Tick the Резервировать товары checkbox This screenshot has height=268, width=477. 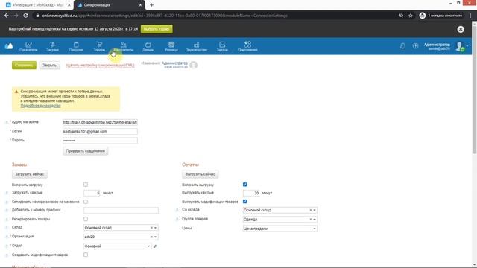(x=86, y=219)
